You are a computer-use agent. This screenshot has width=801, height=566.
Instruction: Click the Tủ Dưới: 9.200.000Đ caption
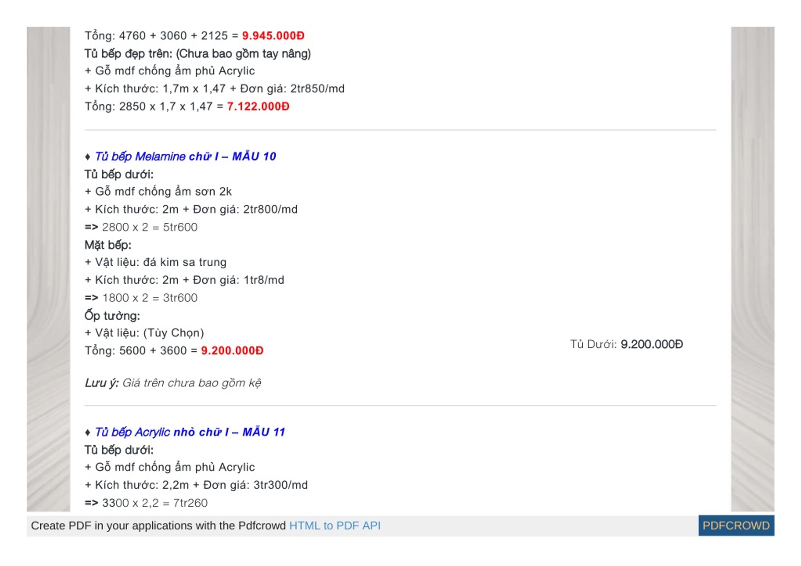coord(626,344)
